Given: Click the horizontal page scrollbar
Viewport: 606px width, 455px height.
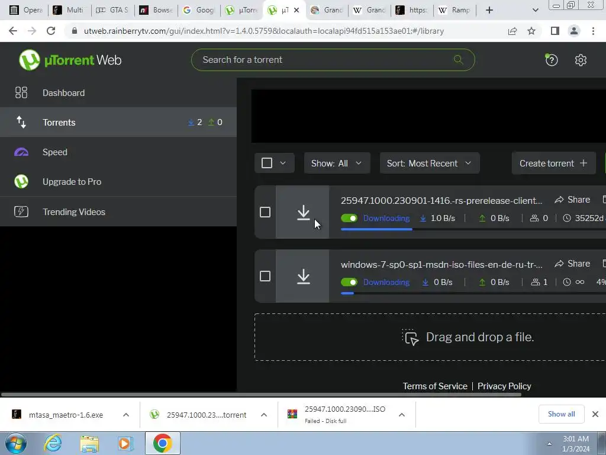Looking at the screenshot, I should tap(261, 395).
